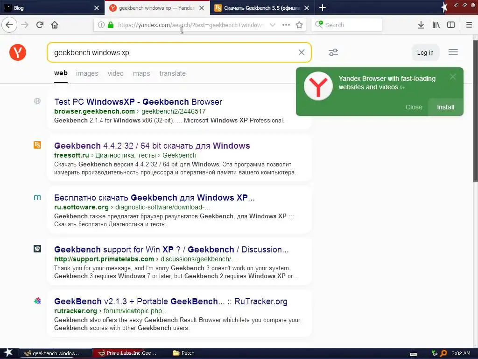Click the rutracker.org site link
Viewport: 478px width, 359px height.
tap(76, 311)
